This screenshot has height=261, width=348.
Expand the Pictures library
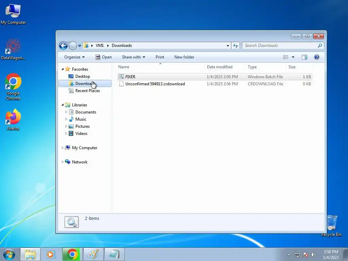click(x=66, y=126)
